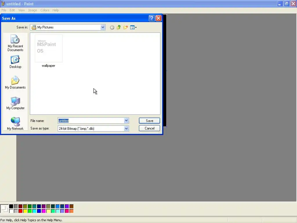Open the File menu in Paint
Image resolution: width=297 pixels, height=223 pixels.
click(4, 10)
